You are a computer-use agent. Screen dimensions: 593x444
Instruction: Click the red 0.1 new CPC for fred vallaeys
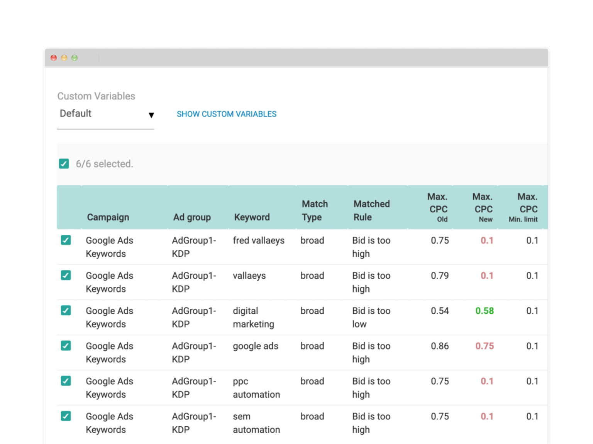[487, 240]
